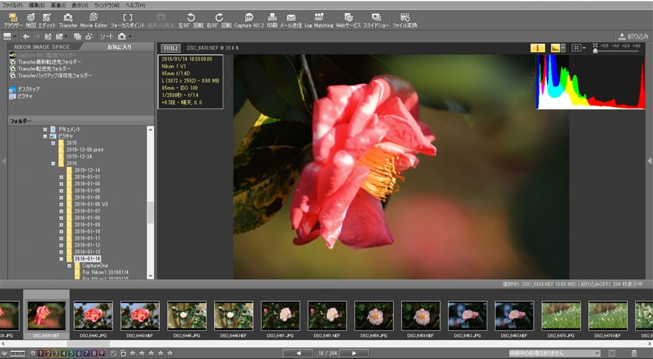Click the 絞り込み filter button

pyautogui.click(x=632, y=36)
